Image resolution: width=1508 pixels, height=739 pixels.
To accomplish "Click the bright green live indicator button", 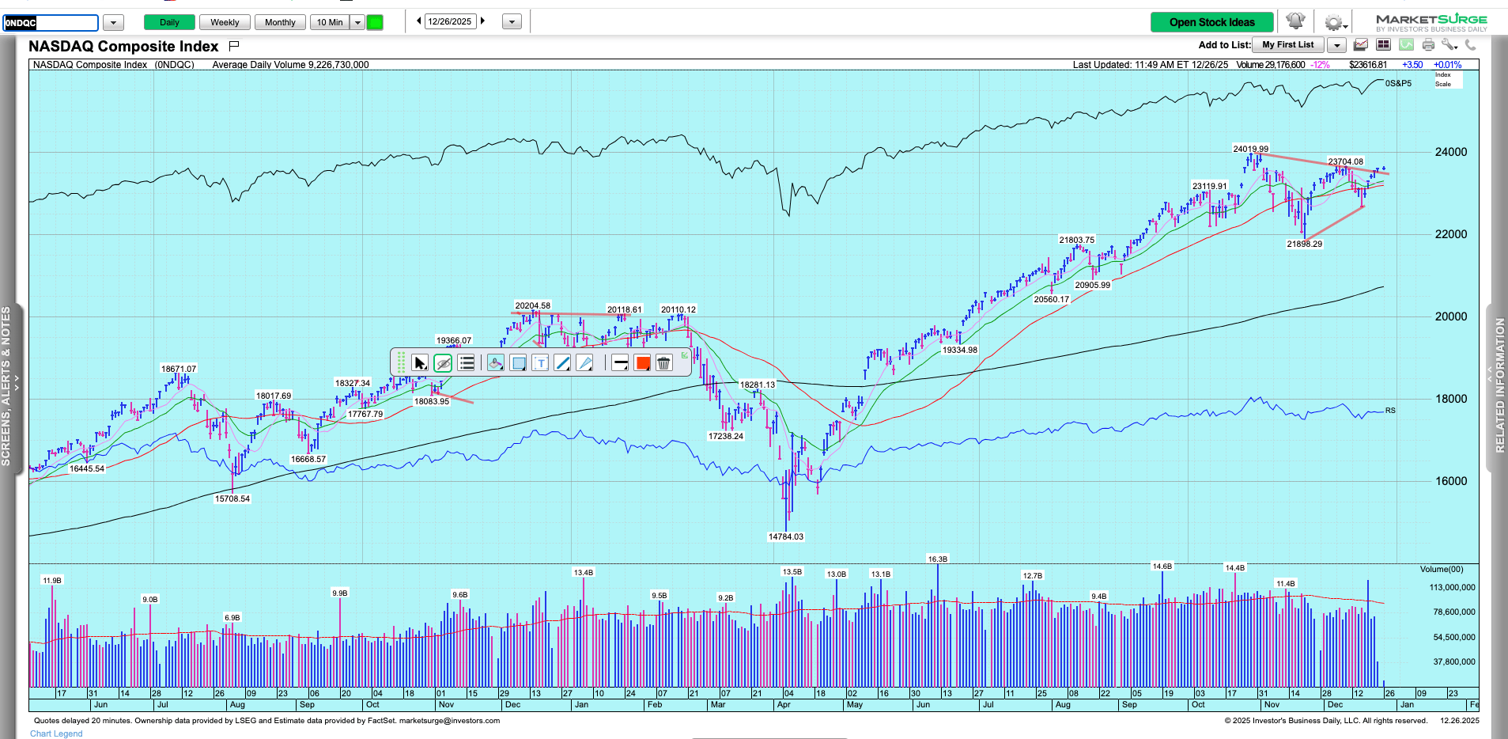I will tap(376, 22).
